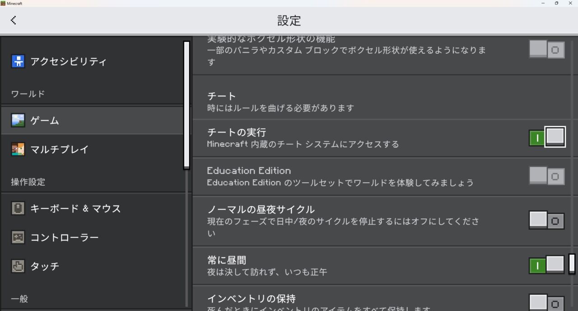Close the Minecraft window

point(570,3)
